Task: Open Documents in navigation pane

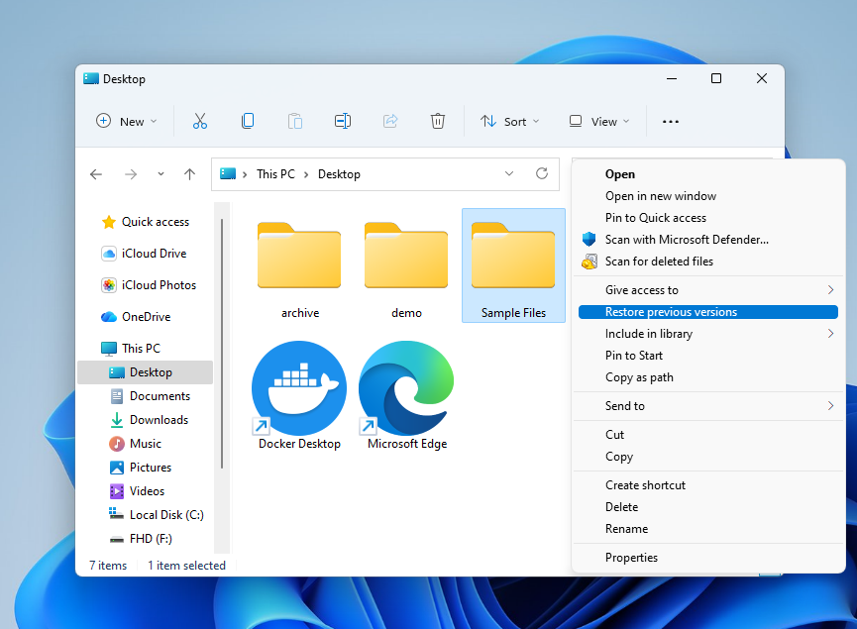Action: coord(151,396)
